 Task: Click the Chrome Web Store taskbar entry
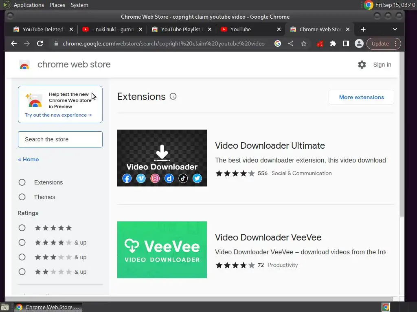coord(48,307)
